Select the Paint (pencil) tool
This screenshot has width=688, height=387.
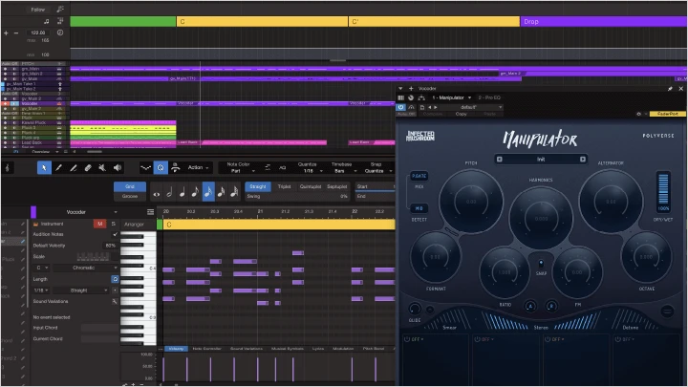click(x=59, y=167)
